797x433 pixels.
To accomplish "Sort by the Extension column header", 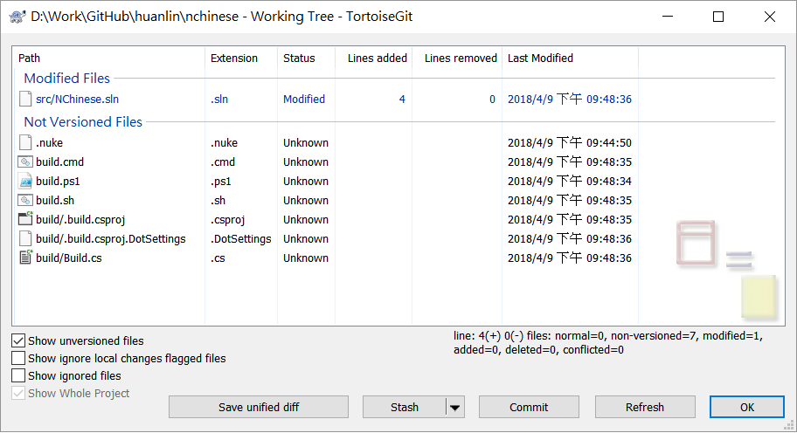I will (x=234, y=58).
